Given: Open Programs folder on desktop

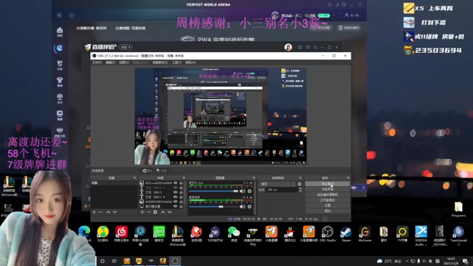Looking at the screenshot, I should coord(459,209).
